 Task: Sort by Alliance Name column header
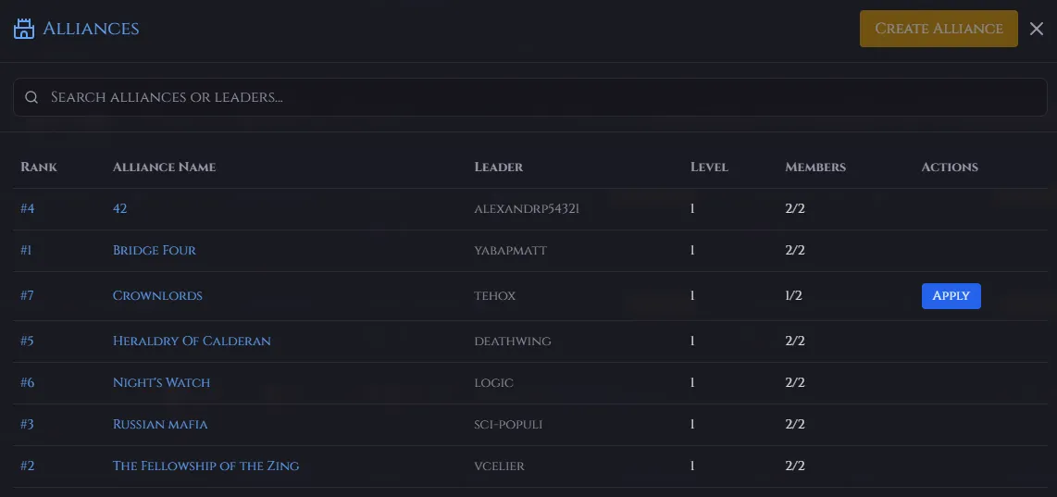tap(164, 167)
